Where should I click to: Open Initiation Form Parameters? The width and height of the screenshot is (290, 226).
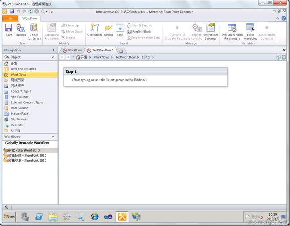[232, 32]
